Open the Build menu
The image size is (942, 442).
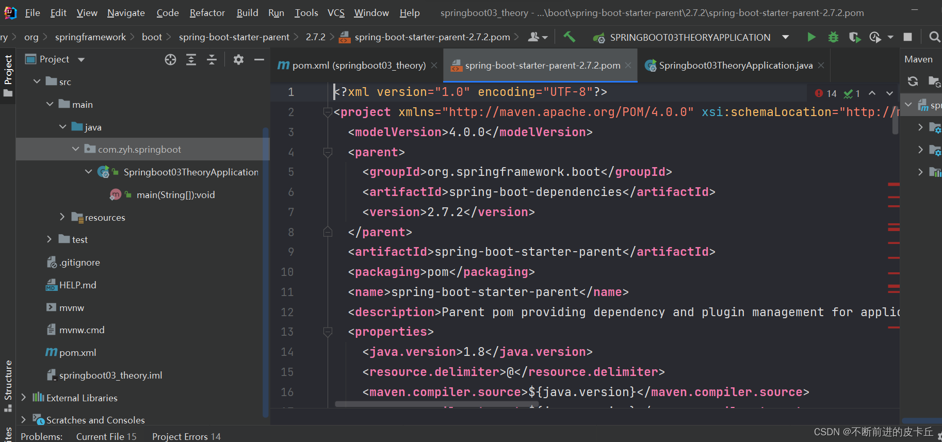(247, 13)
